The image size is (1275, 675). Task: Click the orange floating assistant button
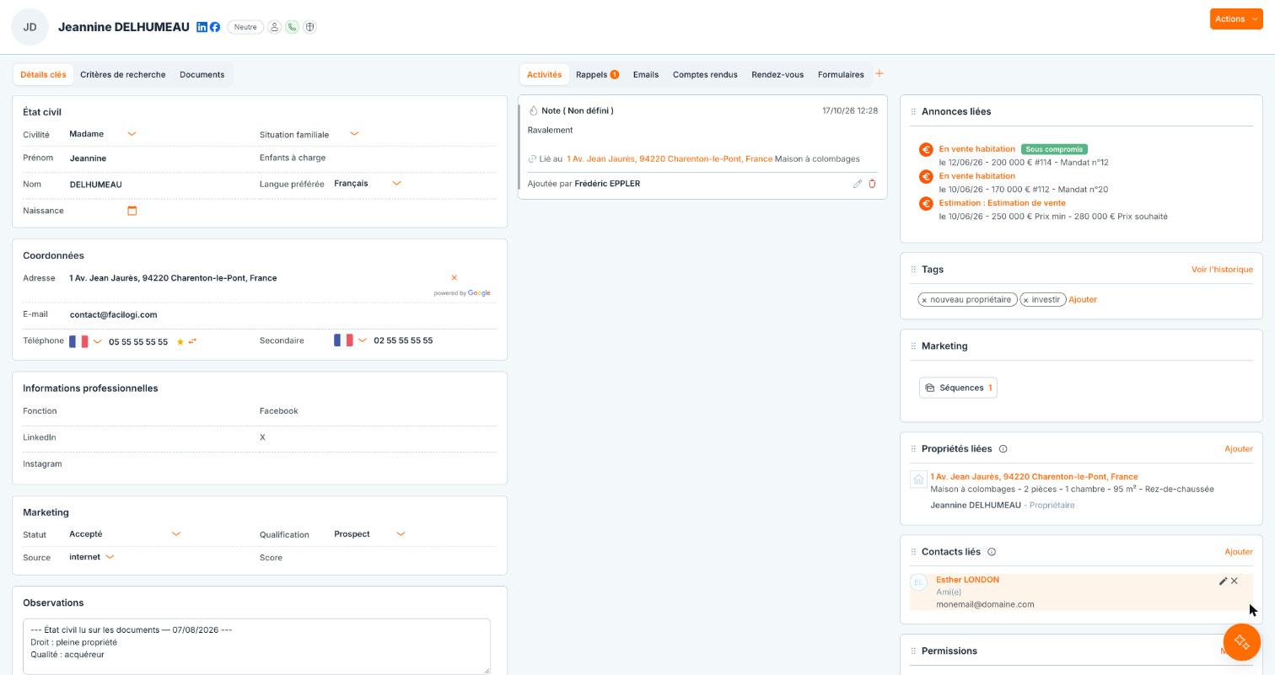1241,642
